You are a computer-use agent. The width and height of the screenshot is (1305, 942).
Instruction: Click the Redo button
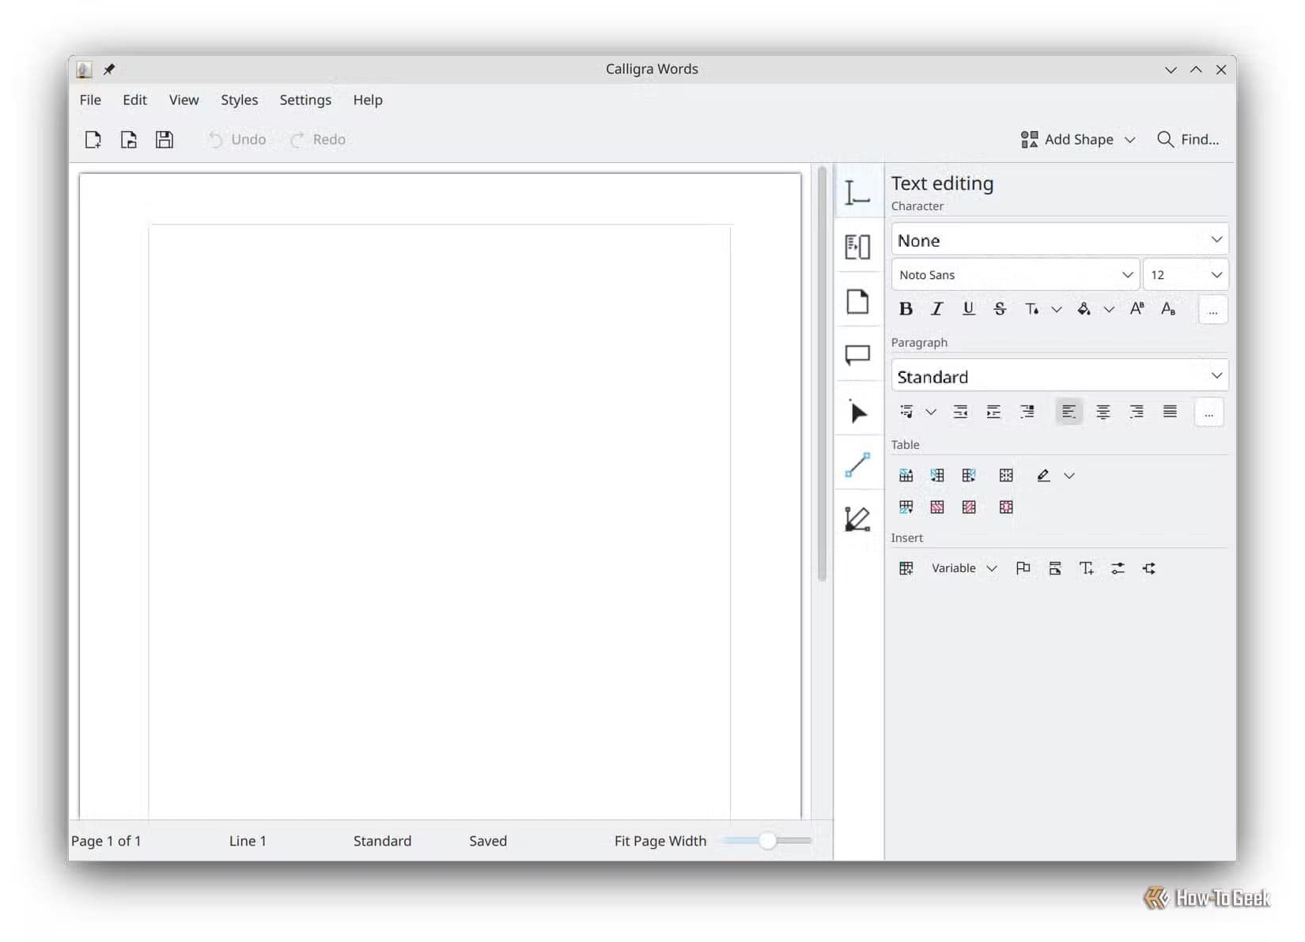pos(318,140)
